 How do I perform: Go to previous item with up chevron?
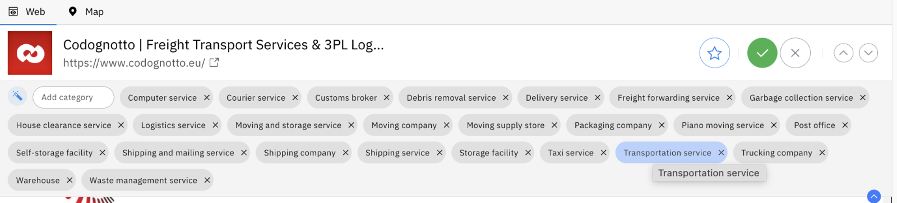843,53
